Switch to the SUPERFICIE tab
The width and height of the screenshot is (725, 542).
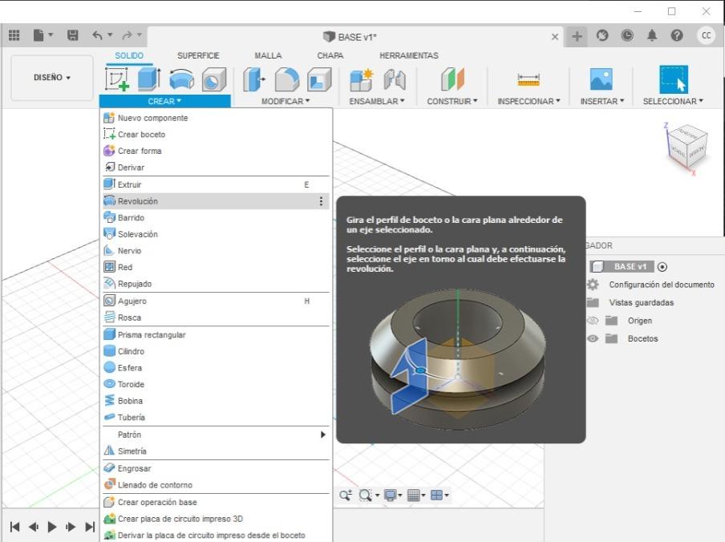point(198,55)
